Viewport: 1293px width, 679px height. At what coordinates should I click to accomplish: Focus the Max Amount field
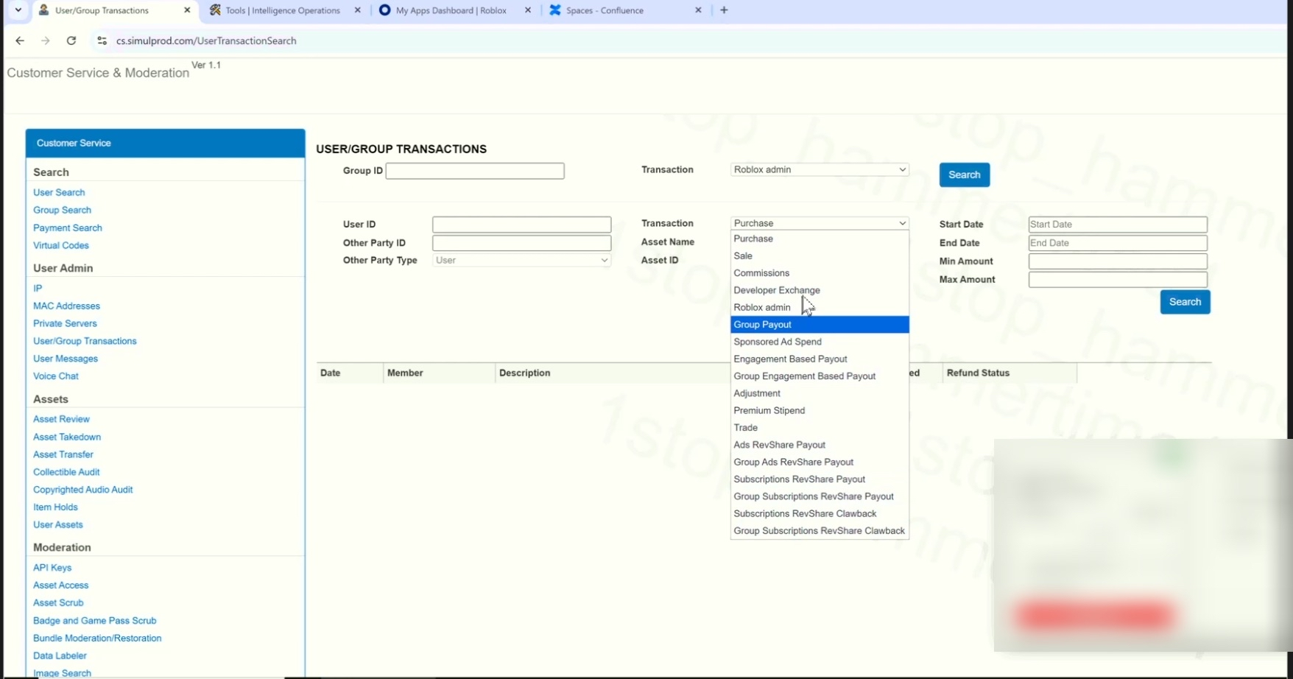click(x=1118, y=280)
